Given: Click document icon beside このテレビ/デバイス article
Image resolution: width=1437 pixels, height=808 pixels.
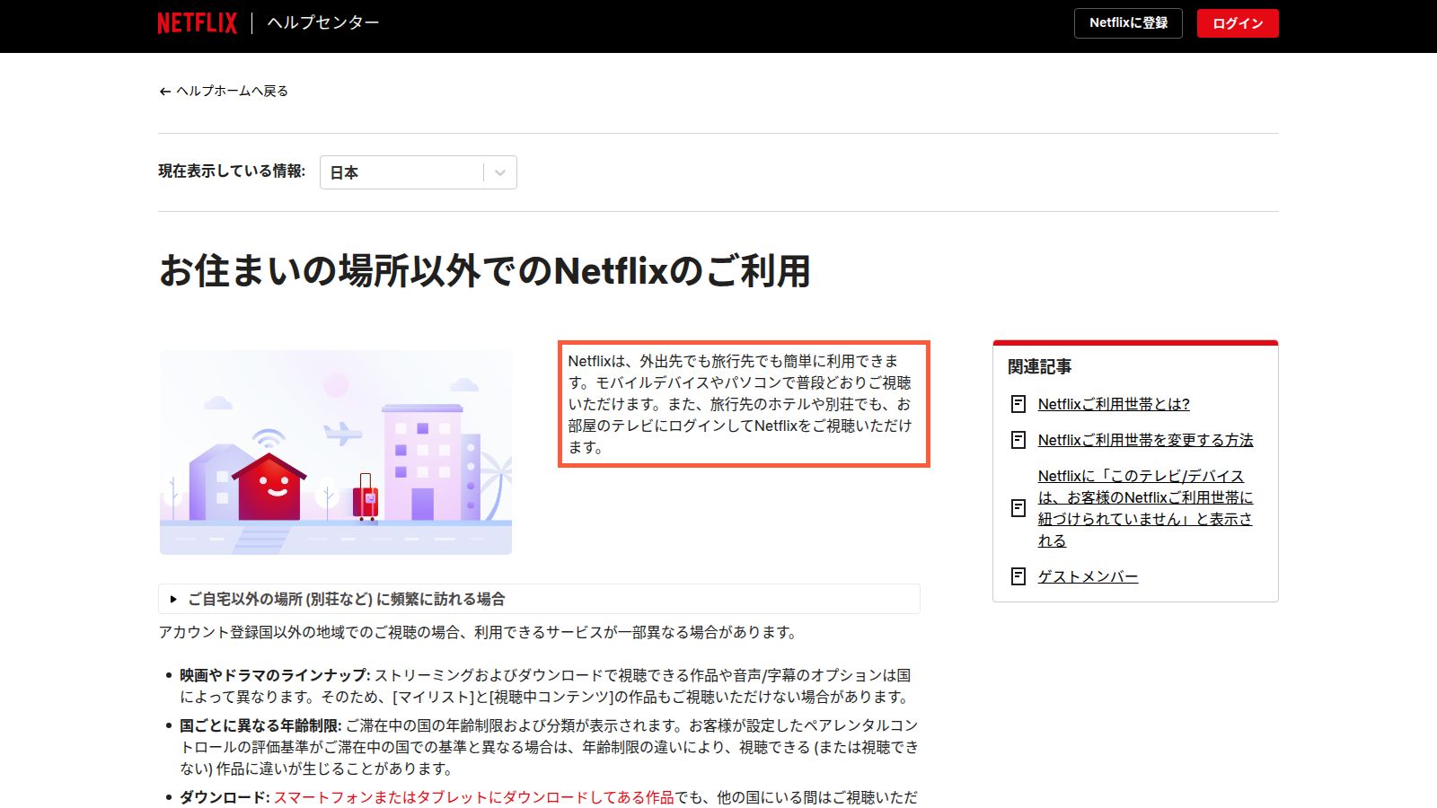Looking at the screenshot, I should tap(1018, 508).
